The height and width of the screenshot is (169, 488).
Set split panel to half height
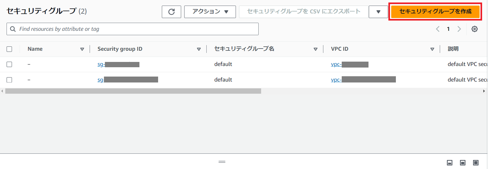[462, 162]
